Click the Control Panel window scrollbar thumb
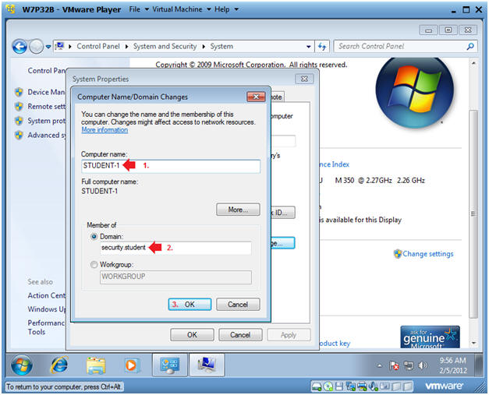Viewport: 489px width, 395px height. coord(473,213)
